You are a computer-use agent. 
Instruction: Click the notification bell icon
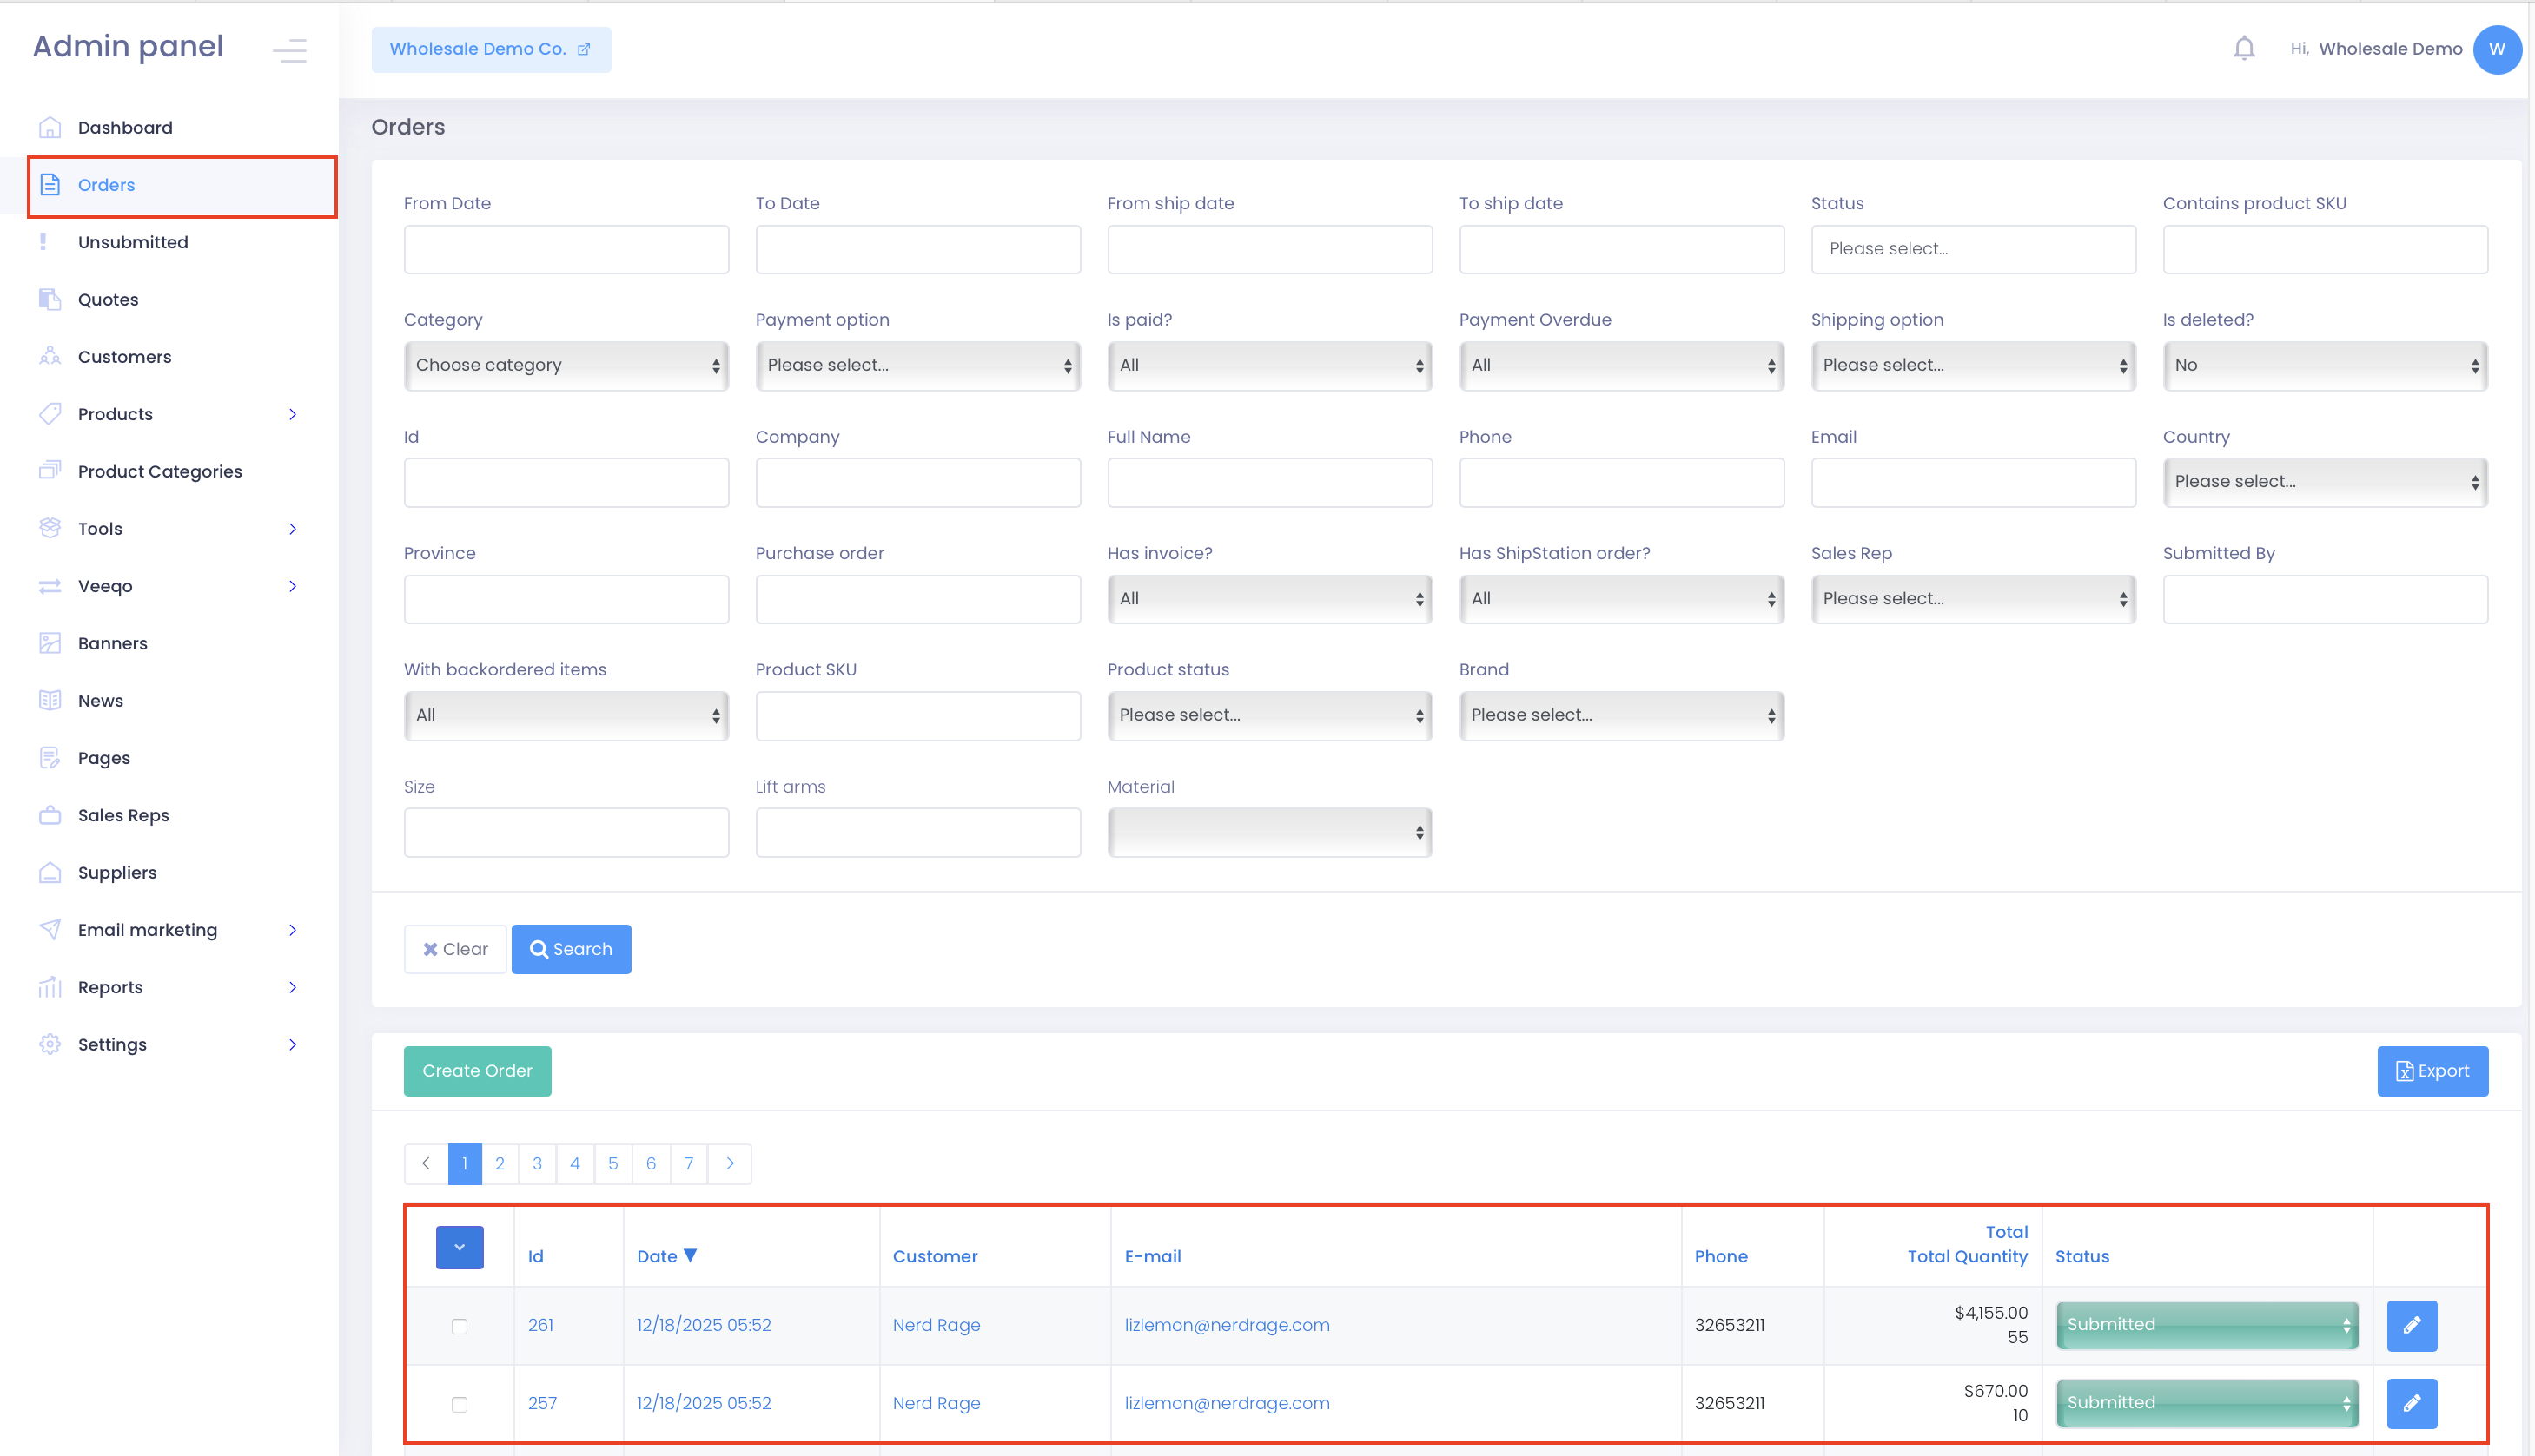coord(2244,48)
